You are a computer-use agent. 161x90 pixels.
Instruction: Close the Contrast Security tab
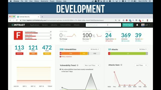click(x=38, y=17)
